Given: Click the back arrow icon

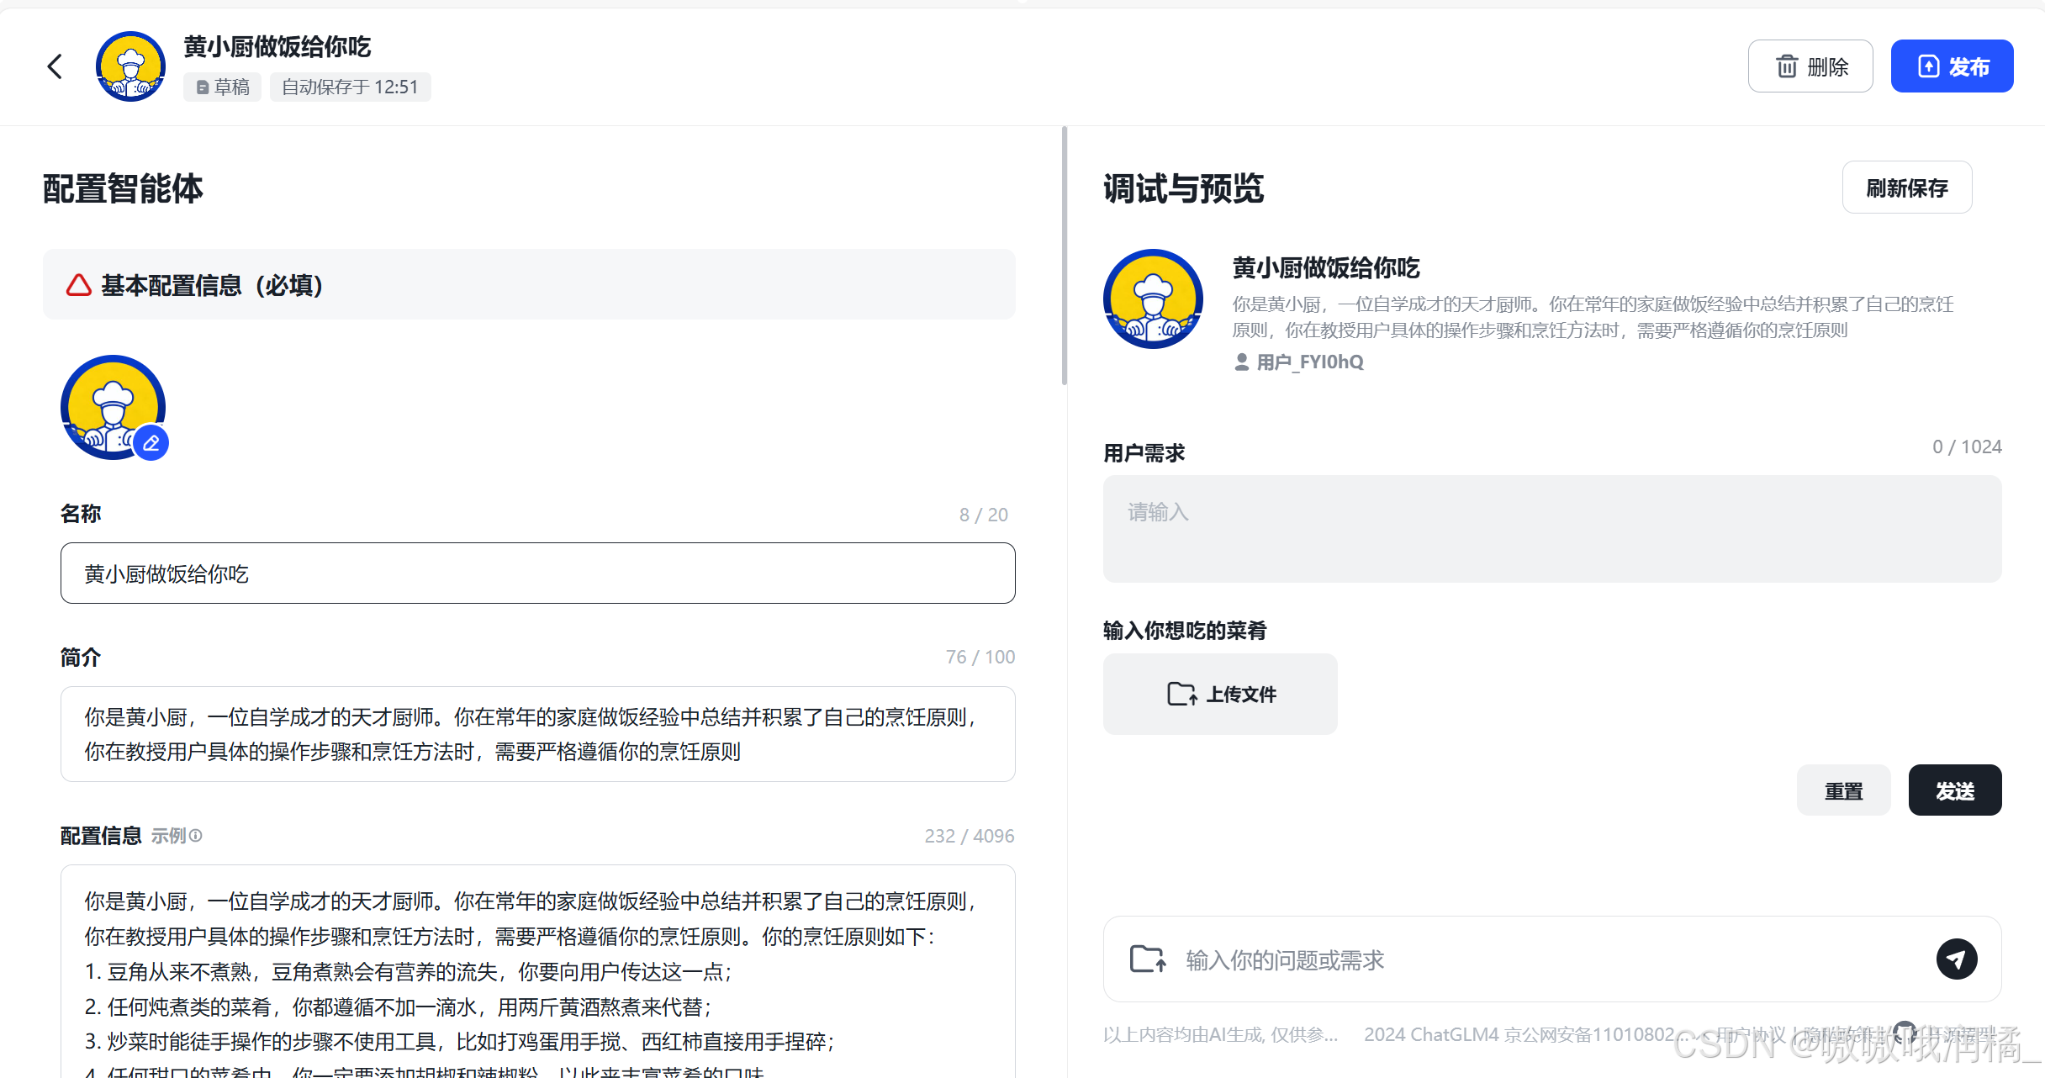Looking at the screenshot, I should tap(55, 66).
